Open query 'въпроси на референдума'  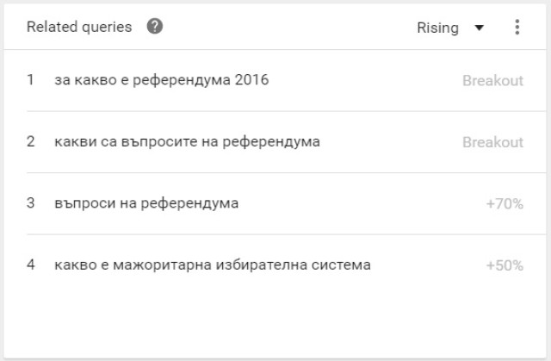[x=146, y=203]
